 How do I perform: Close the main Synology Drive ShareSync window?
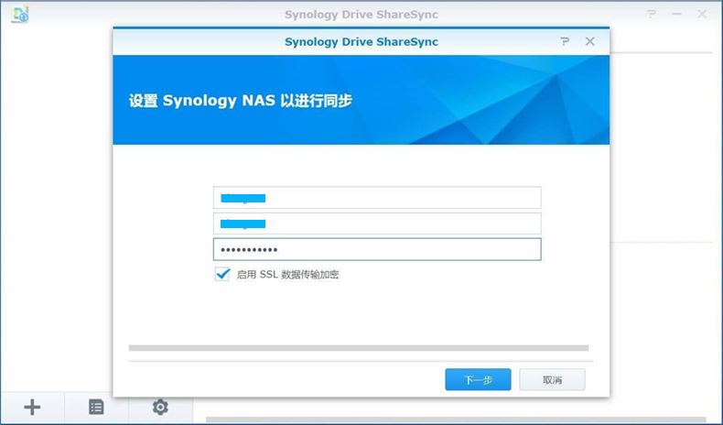[x=703, y=15]
